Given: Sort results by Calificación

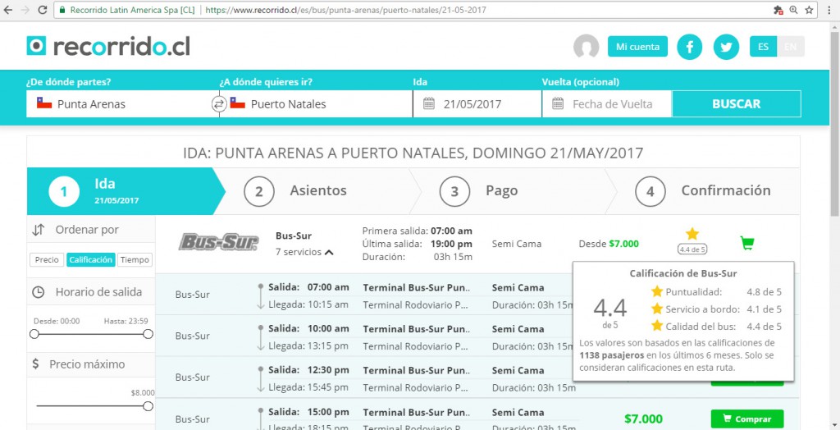Looking at the screenshot, I should [x=91, y=259].
